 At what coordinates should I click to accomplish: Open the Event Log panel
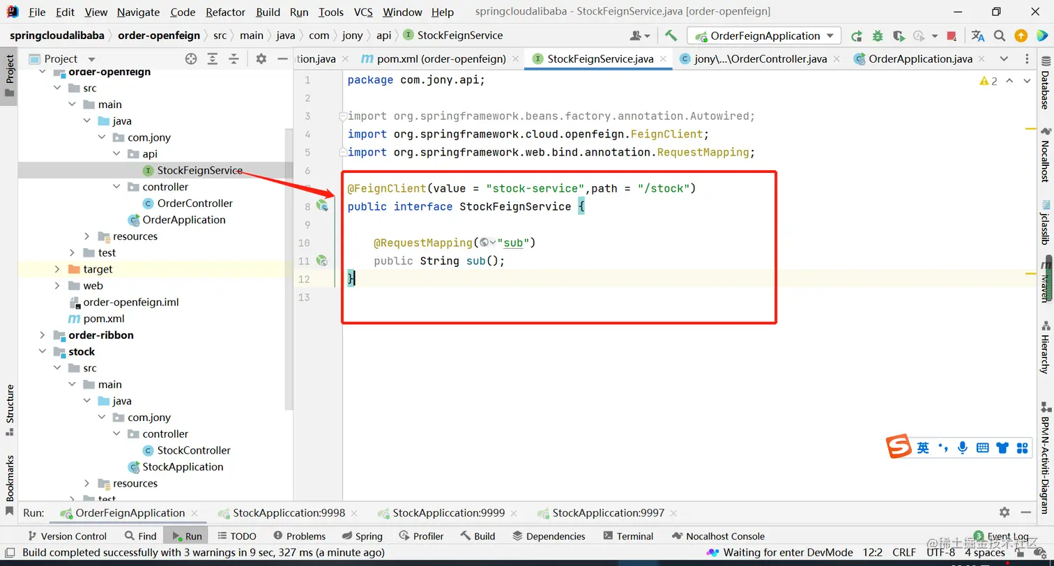pos(1001,536)
